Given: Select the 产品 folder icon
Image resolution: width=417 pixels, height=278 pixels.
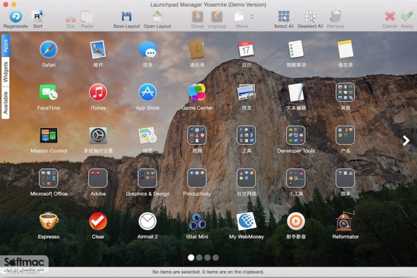Looking at the screenshot, I should coord(345,135).
